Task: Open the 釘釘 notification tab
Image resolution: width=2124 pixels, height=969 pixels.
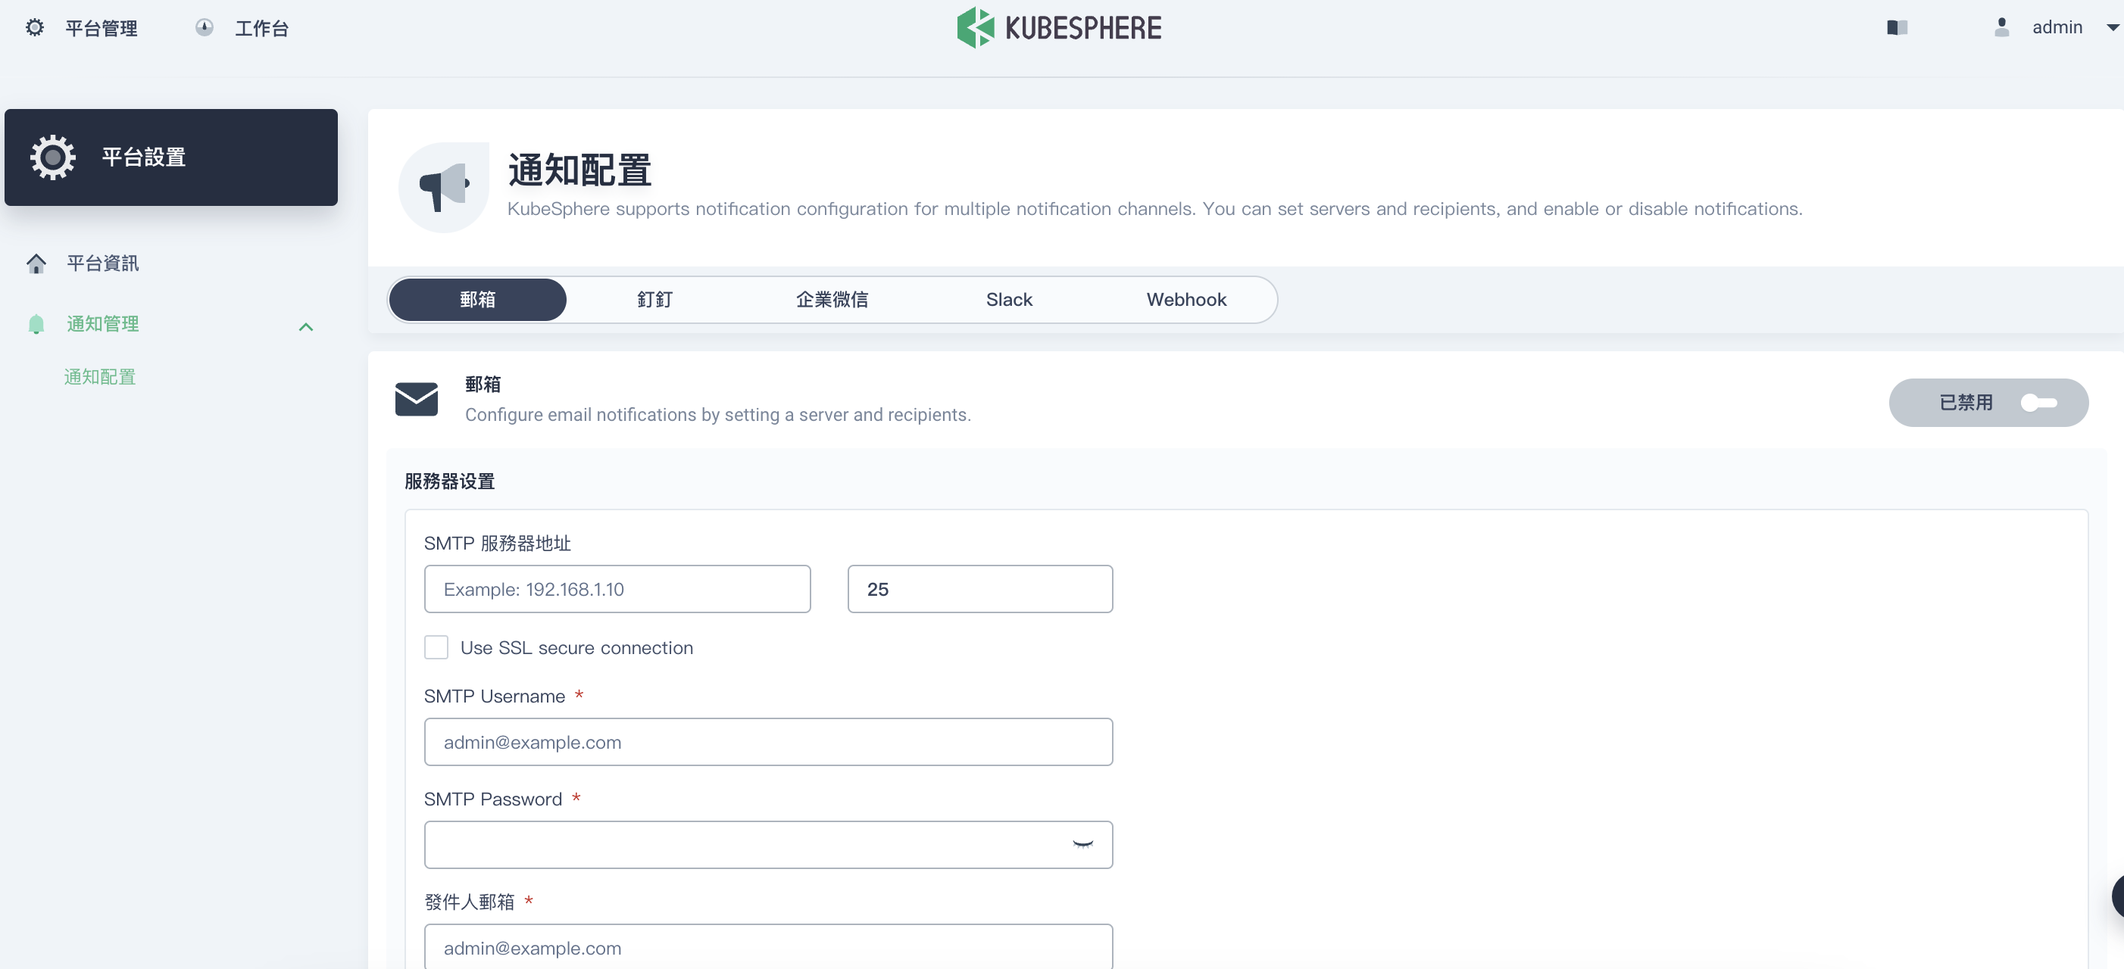Action: [654, 300]
